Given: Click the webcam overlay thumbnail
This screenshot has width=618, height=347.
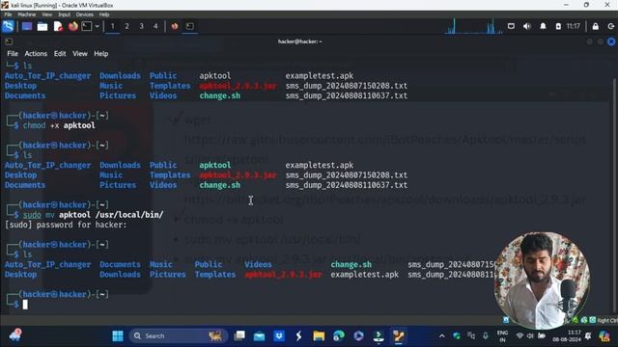Looking at the screenshot, I should pos(542,280).
